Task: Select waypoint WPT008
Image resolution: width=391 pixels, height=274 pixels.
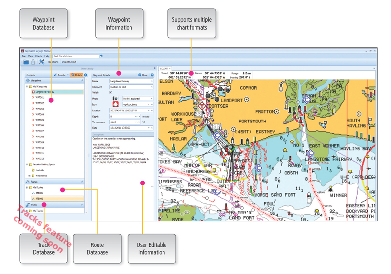Action: [x=40, y=136]
